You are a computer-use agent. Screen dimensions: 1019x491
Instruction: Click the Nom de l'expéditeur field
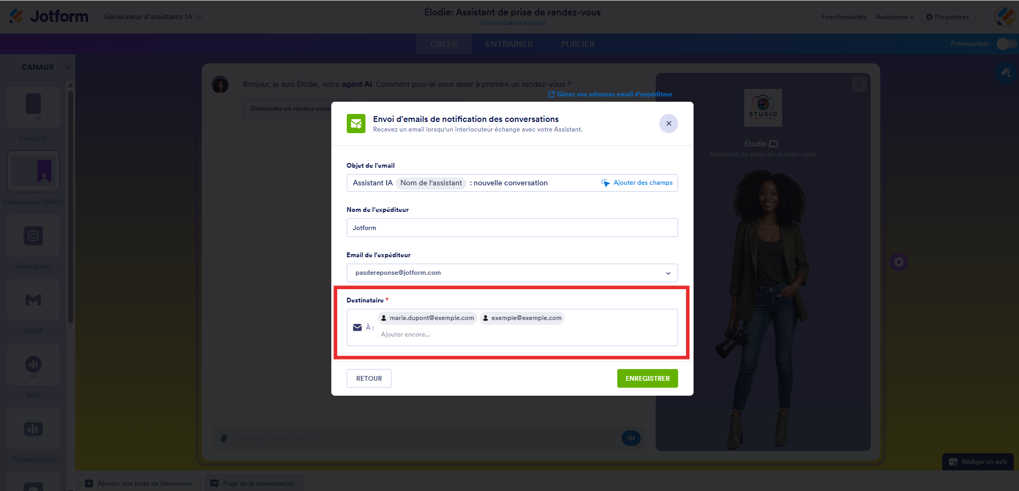(x=512, y=228)
